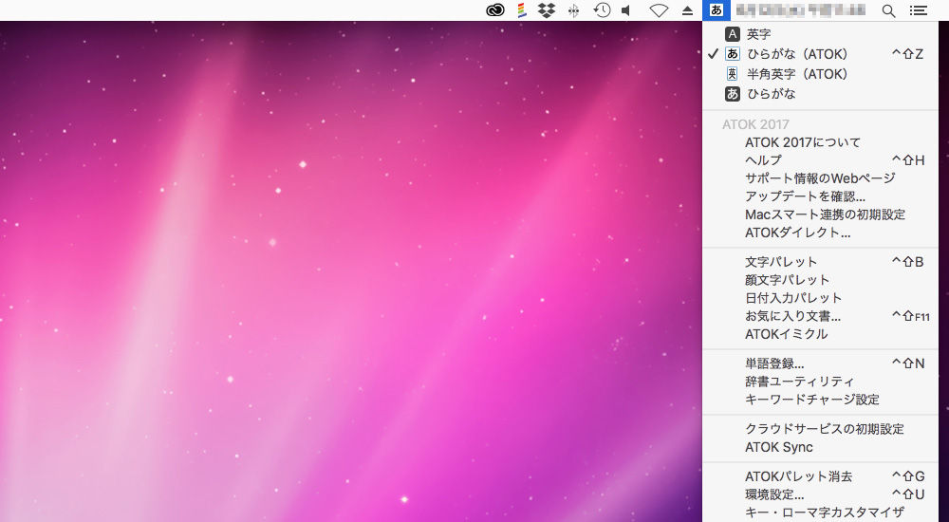Open 顔文字パレット
The image size is (949, 522).
click(x=820, y=280)
